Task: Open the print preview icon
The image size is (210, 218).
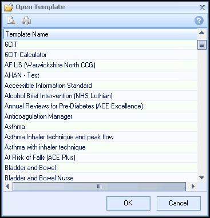Action: 11,21
